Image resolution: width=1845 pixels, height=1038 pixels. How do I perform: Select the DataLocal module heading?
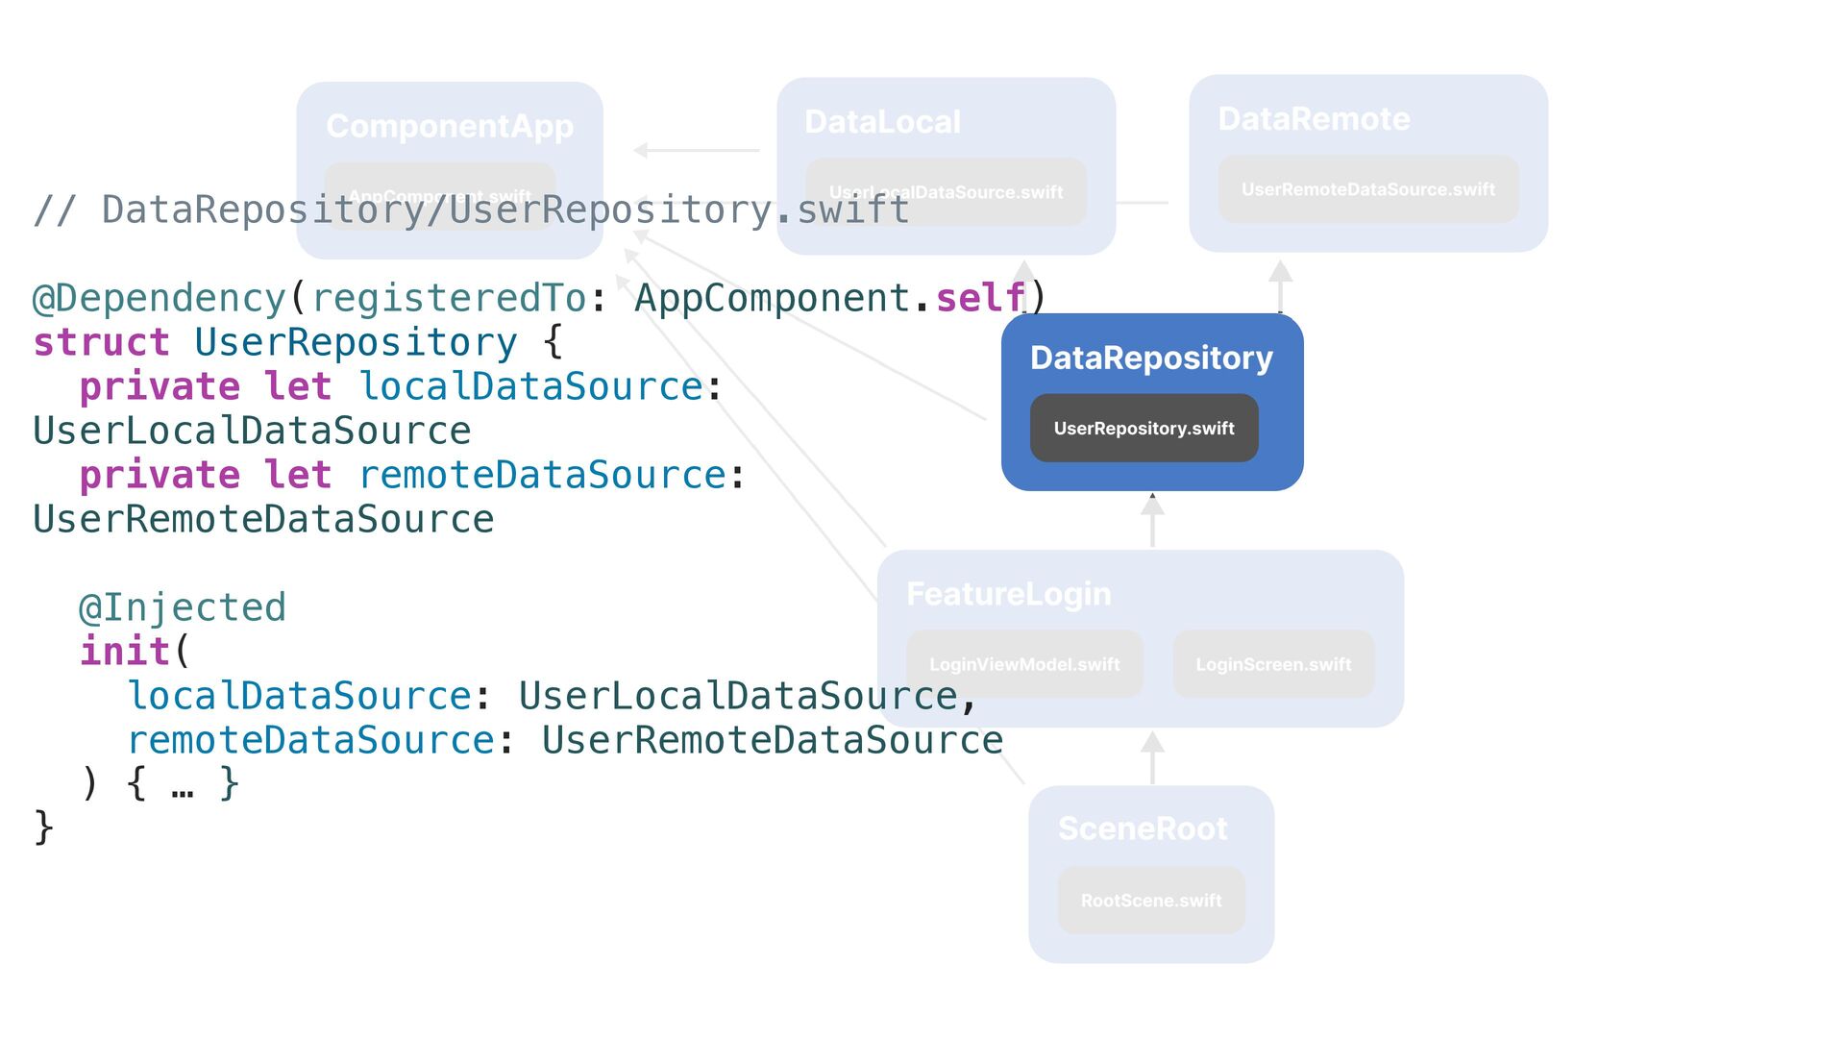(882, 122)
